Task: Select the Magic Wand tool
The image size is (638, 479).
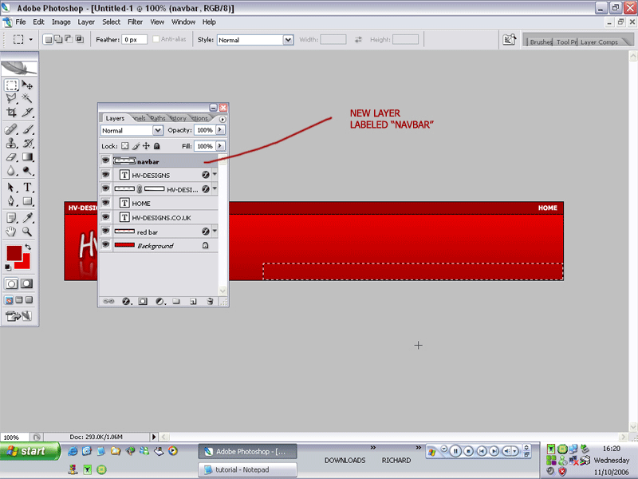Action: coord(27,98)
